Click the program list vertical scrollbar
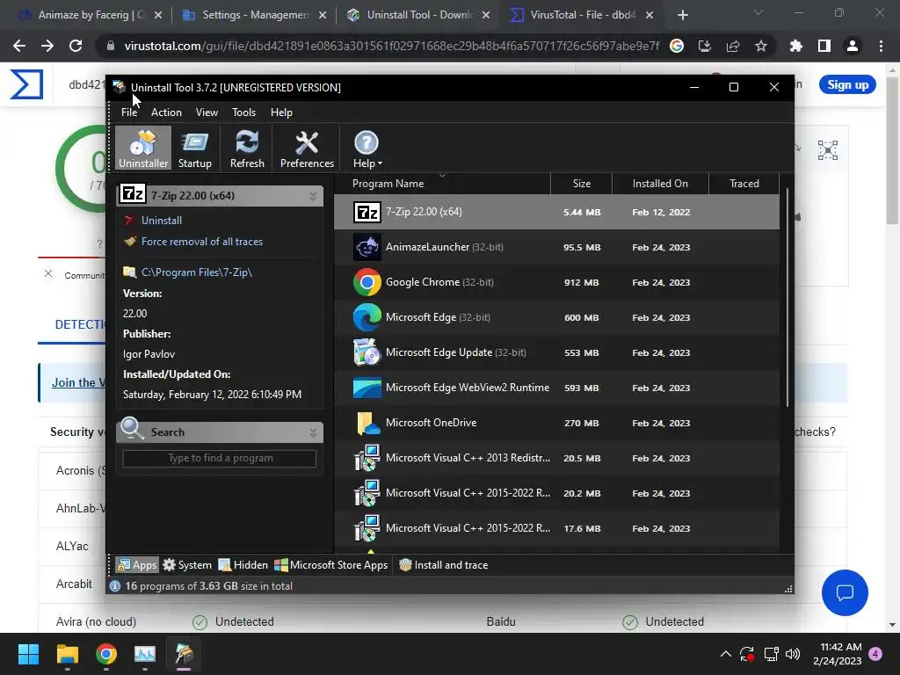Screen dimensions: 900x675 point(787,299)
